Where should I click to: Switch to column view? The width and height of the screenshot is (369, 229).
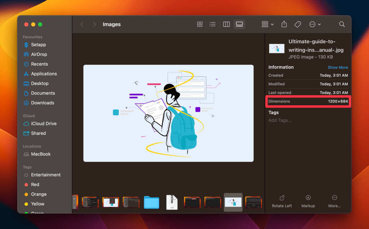226,24
